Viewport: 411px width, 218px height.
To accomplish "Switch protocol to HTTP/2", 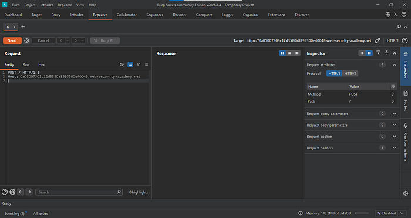I will (350, 73).
